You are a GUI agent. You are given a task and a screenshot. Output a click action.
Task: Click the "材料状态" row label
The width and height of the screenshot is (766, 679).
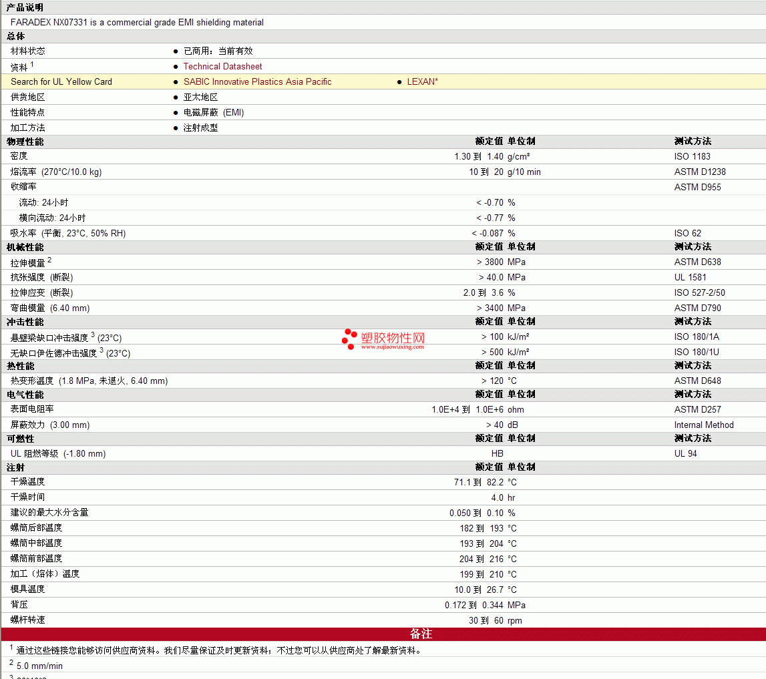[28, 51]
